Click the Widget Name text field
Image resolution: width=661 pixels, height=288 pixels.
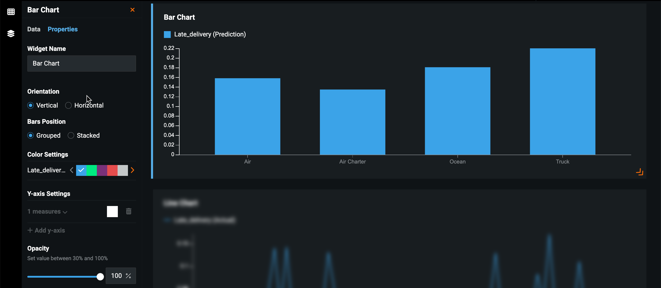point(82,64)
